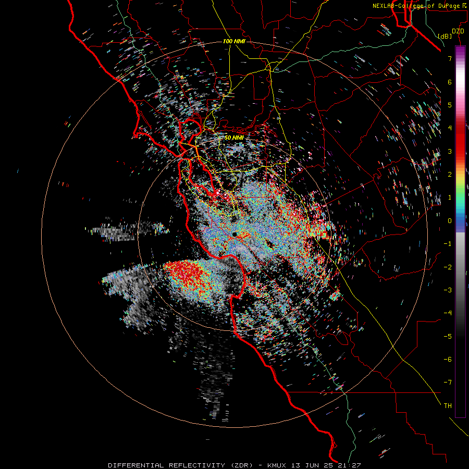Click the -1 value on the color scale

[448, 244]
